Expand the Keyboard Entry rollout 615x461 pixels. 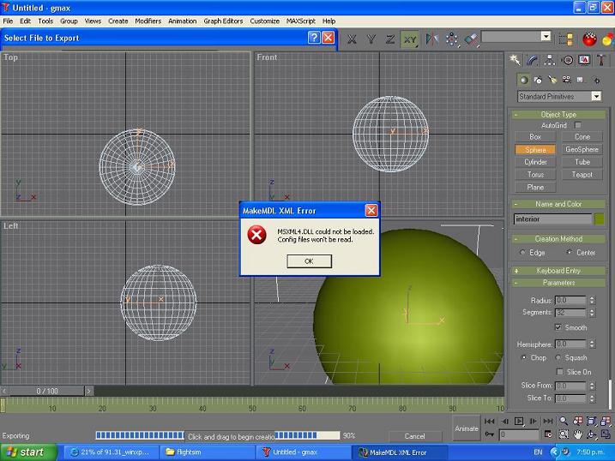coord(558,270)
